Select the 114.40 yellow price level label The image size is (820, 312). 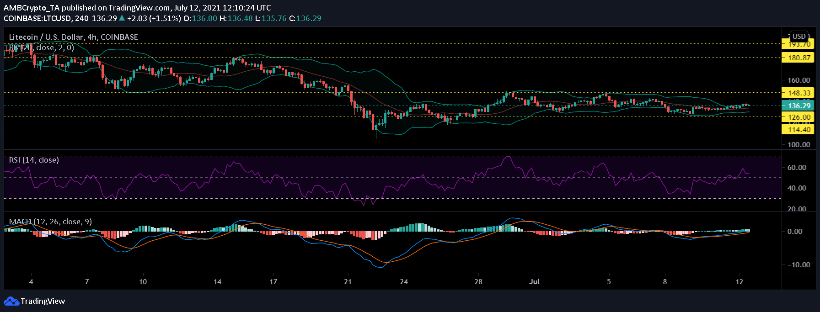point(799,129)
